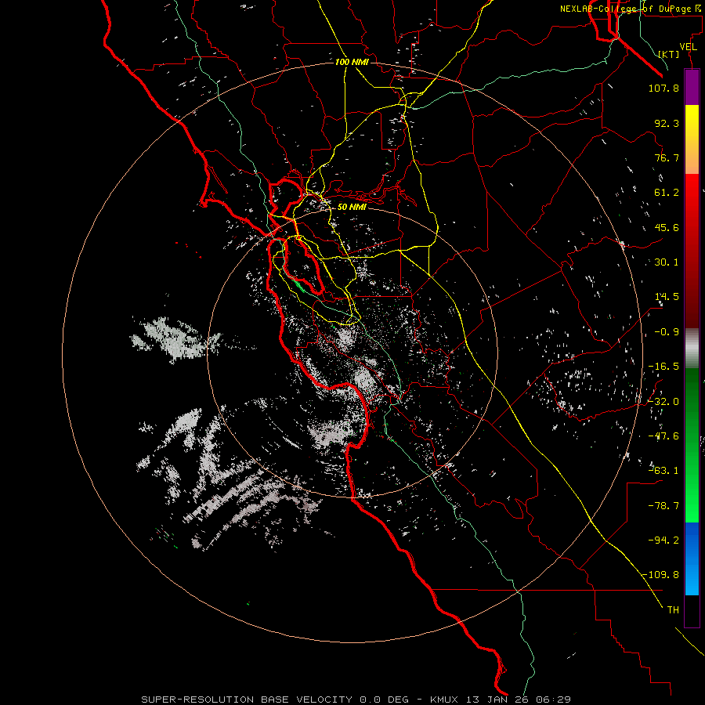Select the 92.3 velocity scale value

tap(667, 123)
